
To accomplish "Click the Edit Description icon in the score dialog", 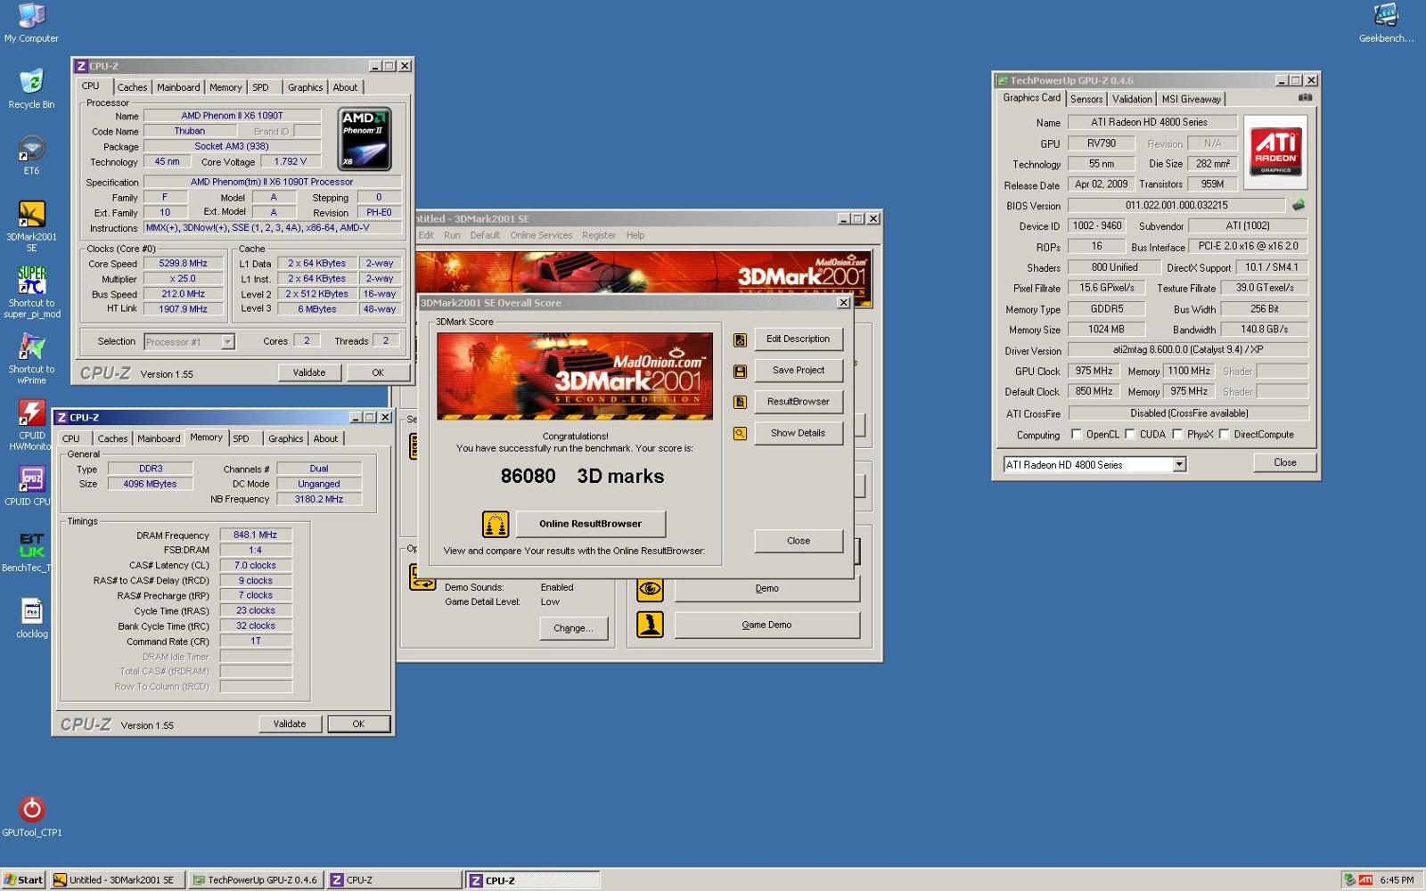I will tap(740, 340).
